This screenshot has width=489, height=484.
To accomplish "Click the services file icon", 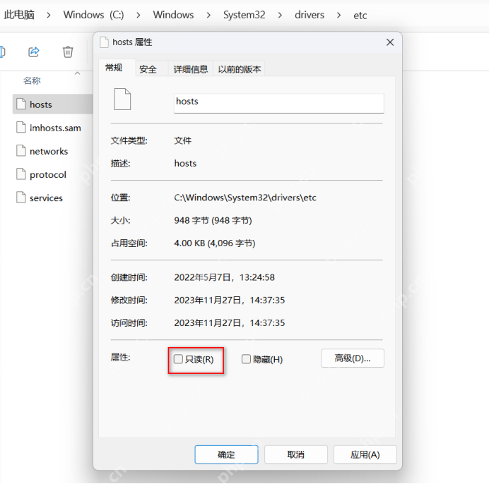I will click(21, 198).
